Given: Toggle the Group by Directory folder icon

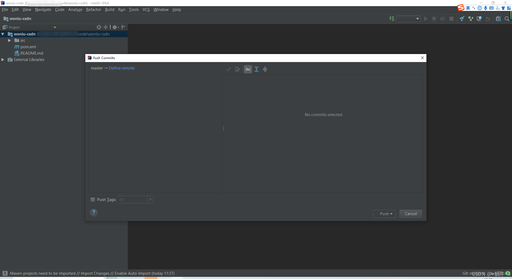Looking at the screenshot, I should (248, 69).
